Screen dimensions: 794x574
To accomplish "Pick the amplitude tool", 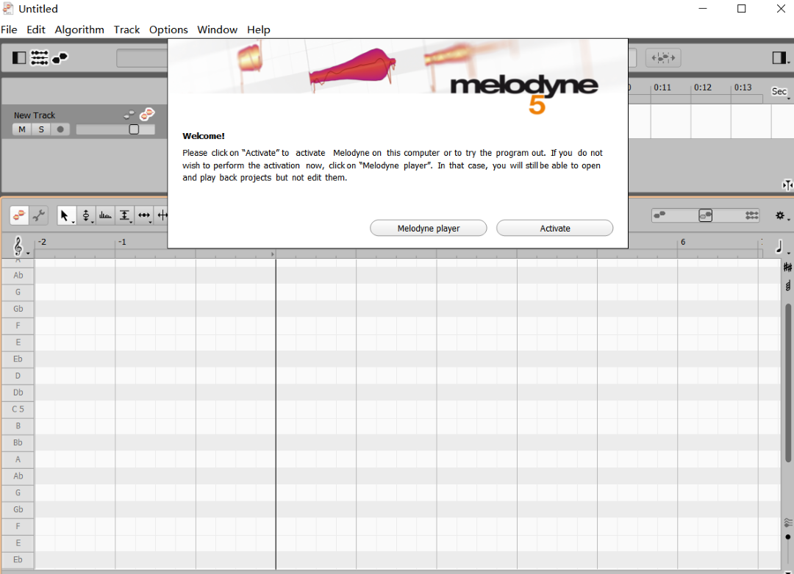I will pos(124,215).
